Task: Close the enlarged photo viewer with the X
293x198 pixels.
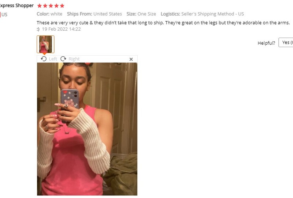Action: [131, 59]
